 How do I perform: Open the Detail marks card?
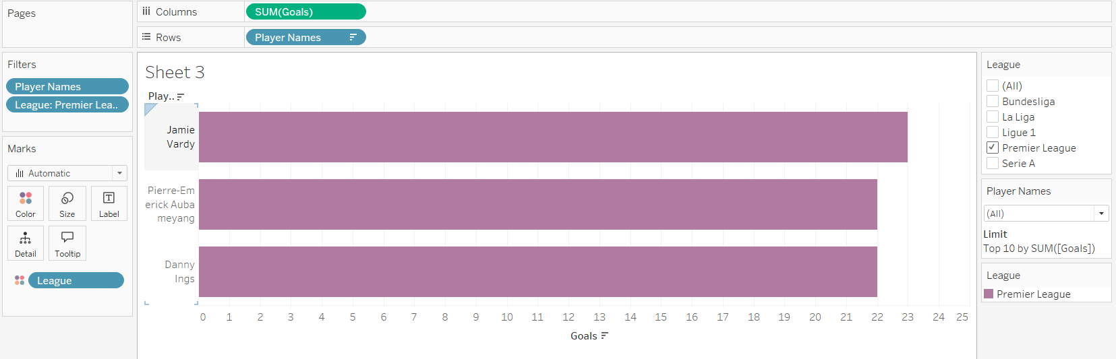[26, 243]
